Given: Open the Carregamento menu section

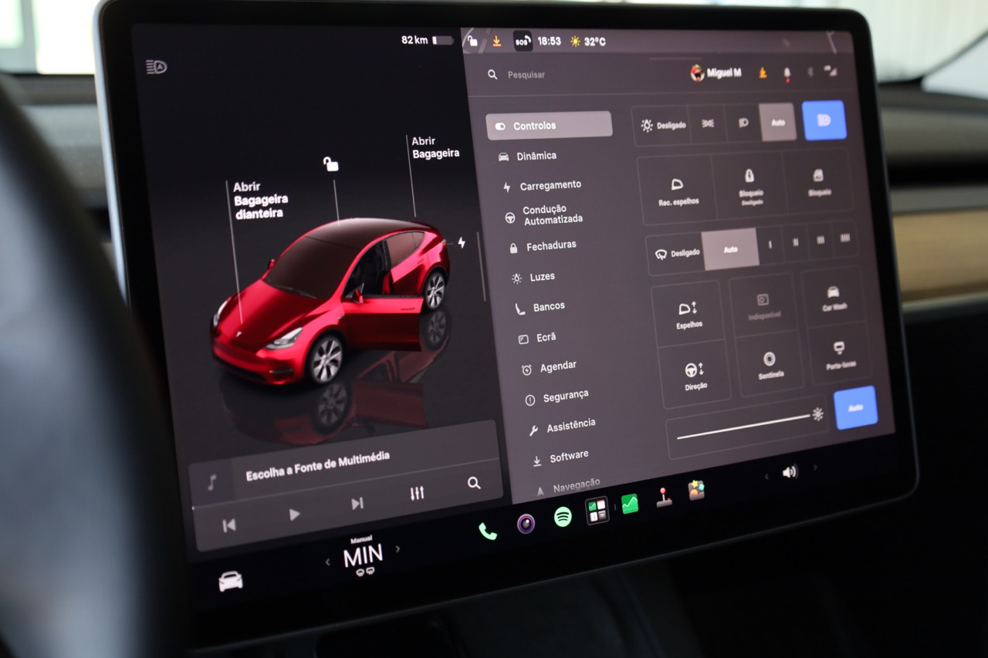Looking at the screenshot, I should pyautogui.click(x=542, y=186).
